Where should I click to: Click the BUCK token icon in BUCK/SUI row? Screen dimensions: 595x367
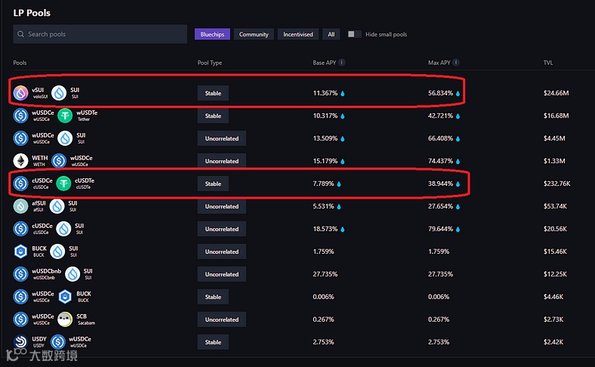[x=21, y=251]
